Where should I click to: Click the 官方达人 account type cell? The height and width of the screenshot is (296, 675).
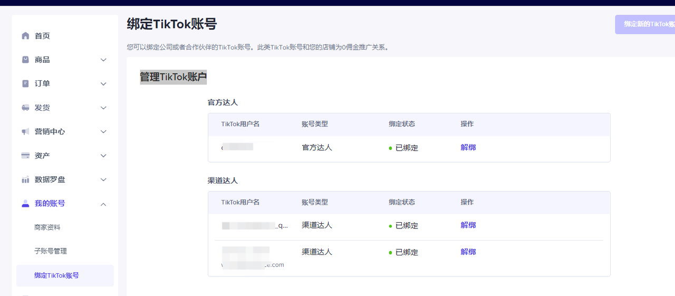317,147
